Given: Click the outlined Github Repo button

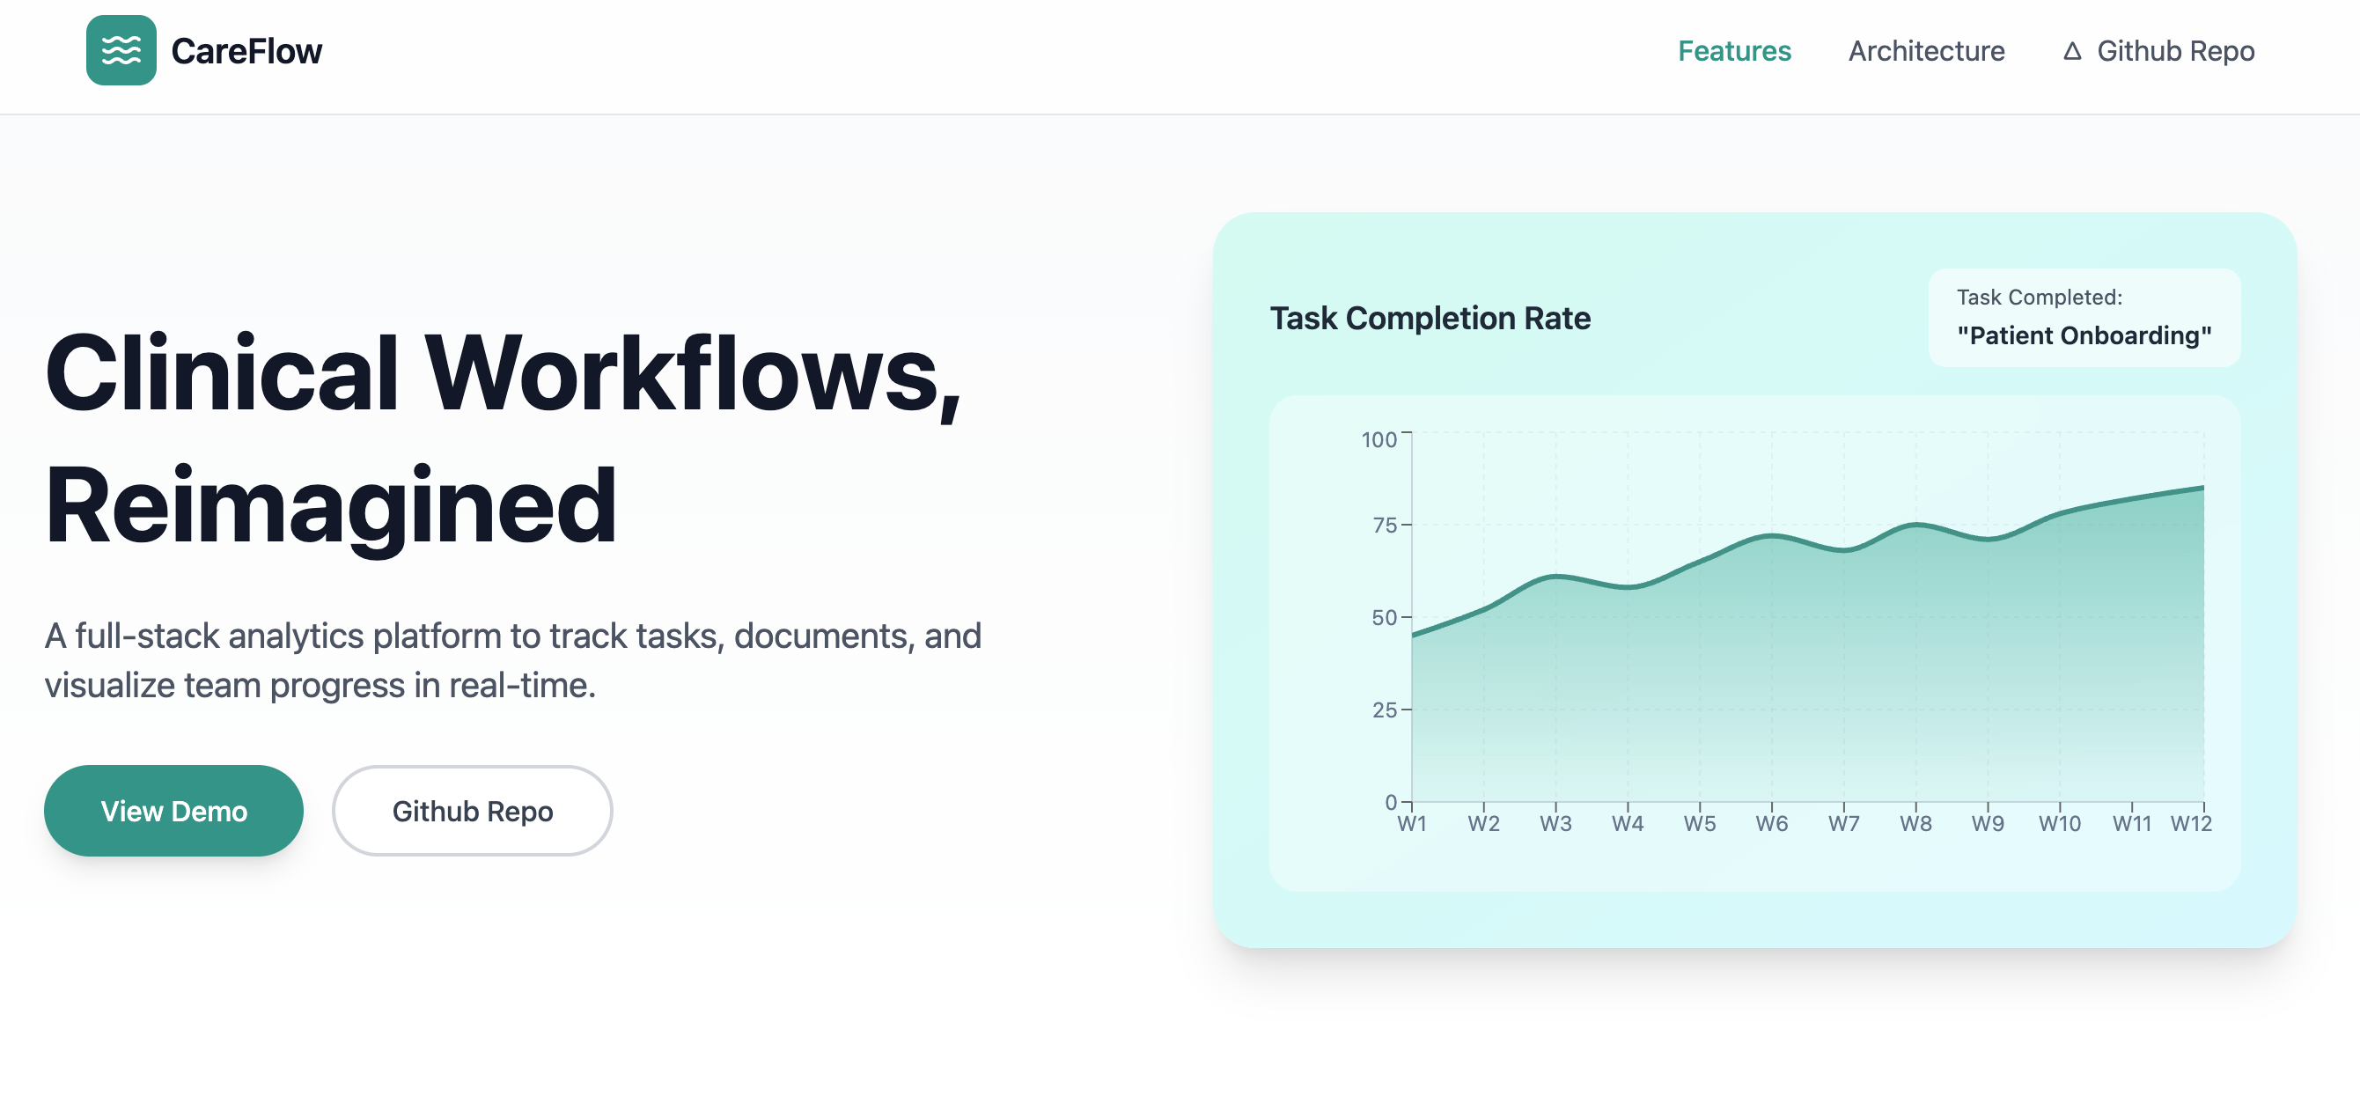Looking at the screenshot, I should click(x=473, y=810).
